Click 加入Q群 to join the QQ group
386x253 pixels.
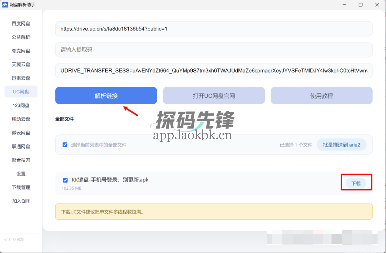coord(21,201)
